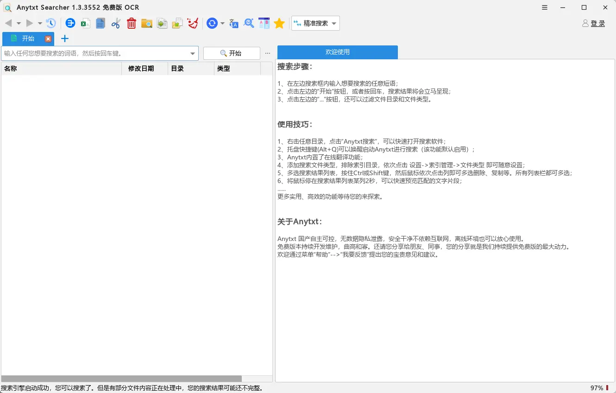Open the online translate icon
616x393 pixels.
(234, 23)
